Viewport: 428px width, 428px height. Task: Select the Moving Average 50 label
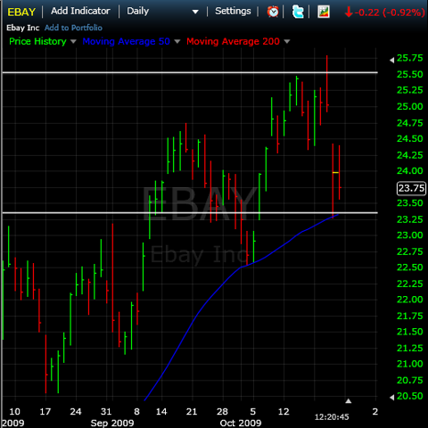coord(127,41)
